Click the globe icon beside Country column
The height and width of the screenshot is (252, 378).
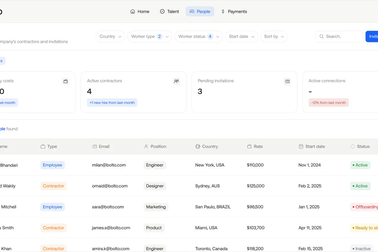(x=198, y=147)
